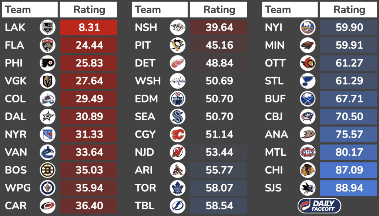The height and width of the screenshot is (216, 379).
Task: Click the Los Angeles Kings logo
Action: [48, 28]
